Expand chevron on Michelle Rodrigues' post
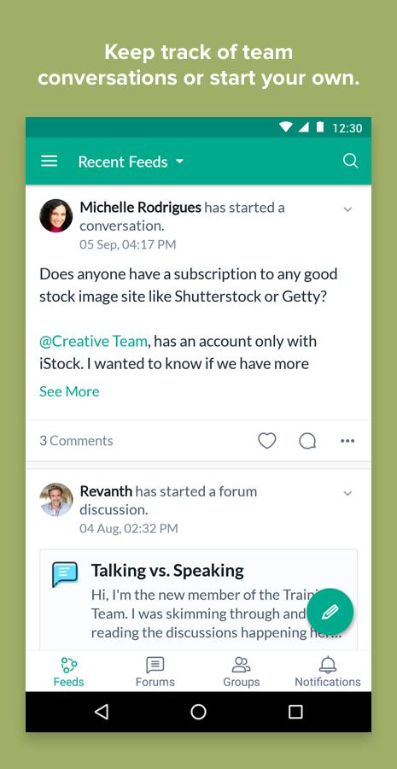Viewport: 397px width, 769px height. tap(347, 209)
